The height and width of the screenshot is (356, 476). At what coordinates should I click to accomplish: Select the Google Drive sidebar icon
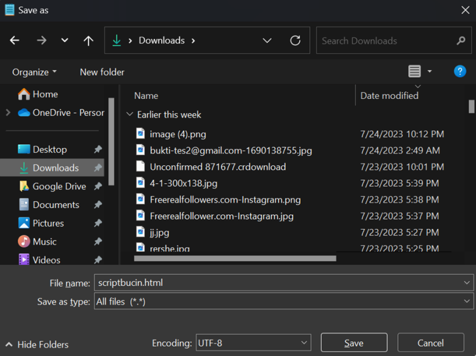click(24, 186)
